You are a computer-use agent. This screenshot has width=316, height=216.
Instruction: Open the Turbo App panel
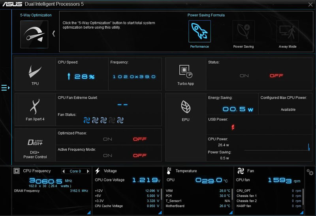185,74
